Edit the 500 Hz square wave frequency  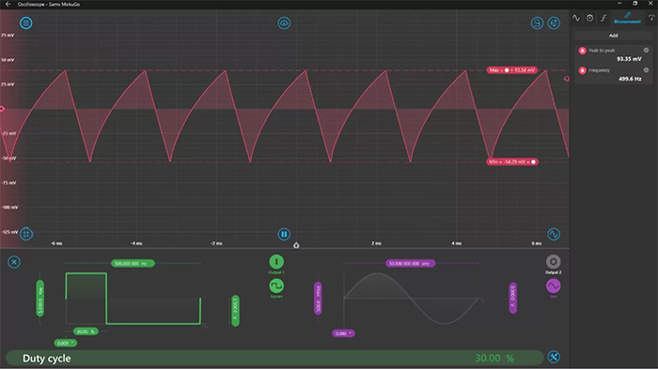133,263
